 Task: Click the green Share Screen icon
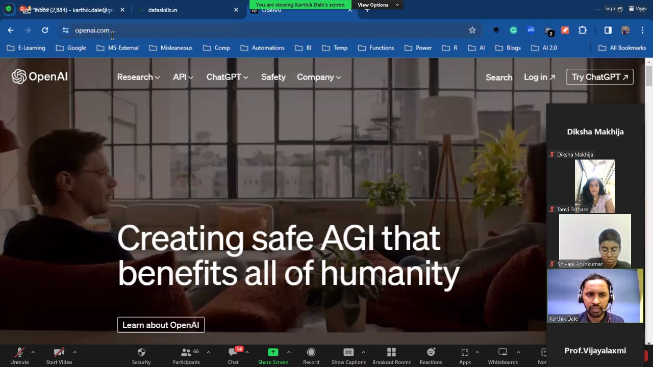(x=273, y=352)
